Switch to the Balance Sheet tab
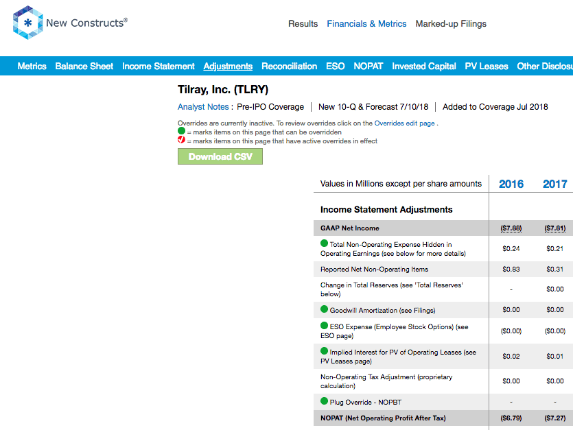The height and width of the screenshot is (430, 573). click(x=84, y=66)
